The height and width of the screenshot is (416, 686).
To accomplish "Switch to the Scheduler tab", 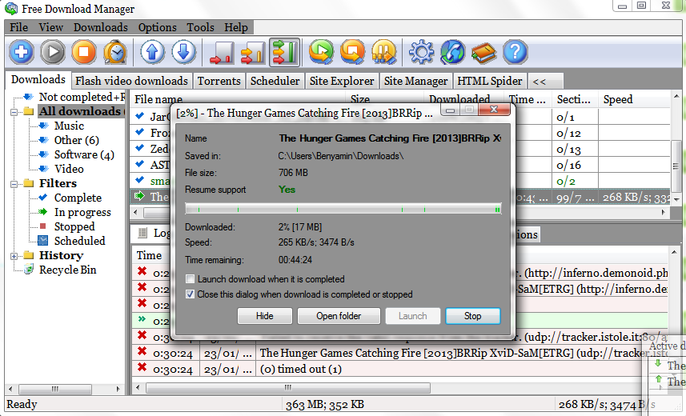I will tap(275, 81).
